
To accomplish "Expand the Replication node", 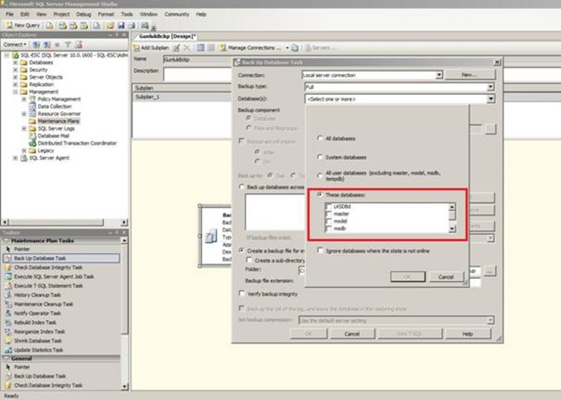I will click(x=16, y=85).
